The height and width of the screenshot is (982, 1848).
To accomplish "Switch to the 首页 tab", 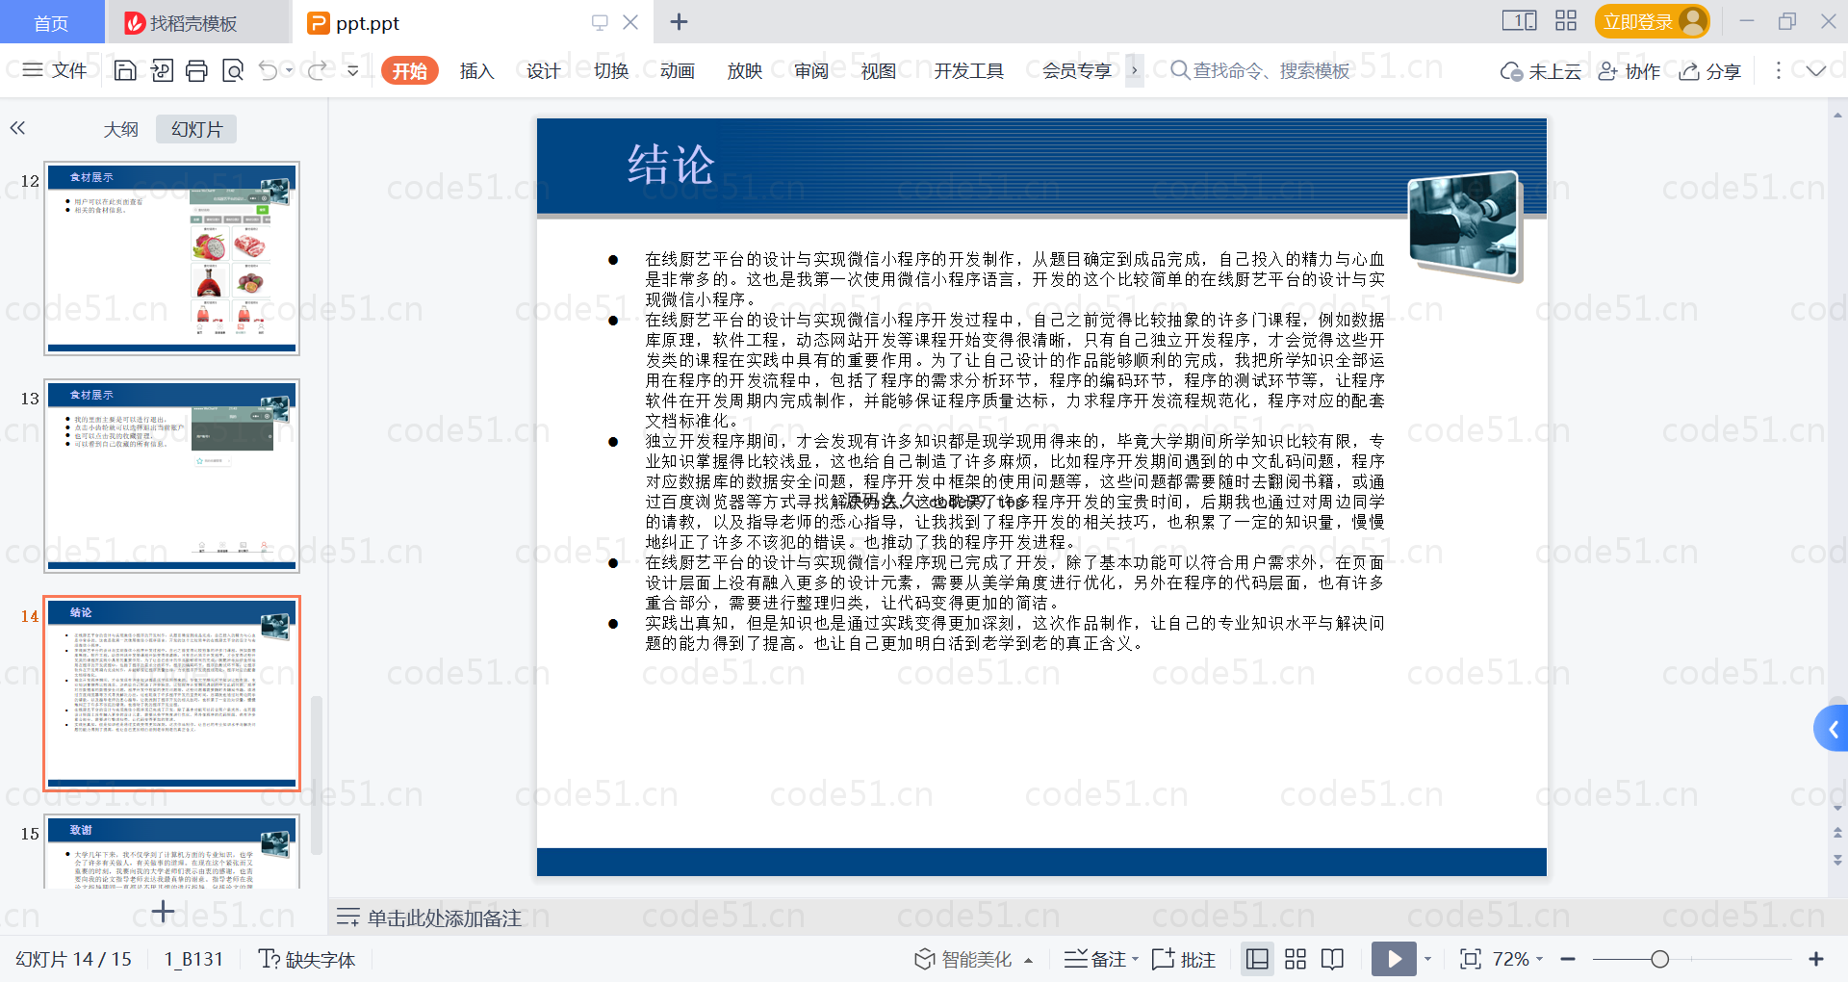I will click(x=51, y=22).
